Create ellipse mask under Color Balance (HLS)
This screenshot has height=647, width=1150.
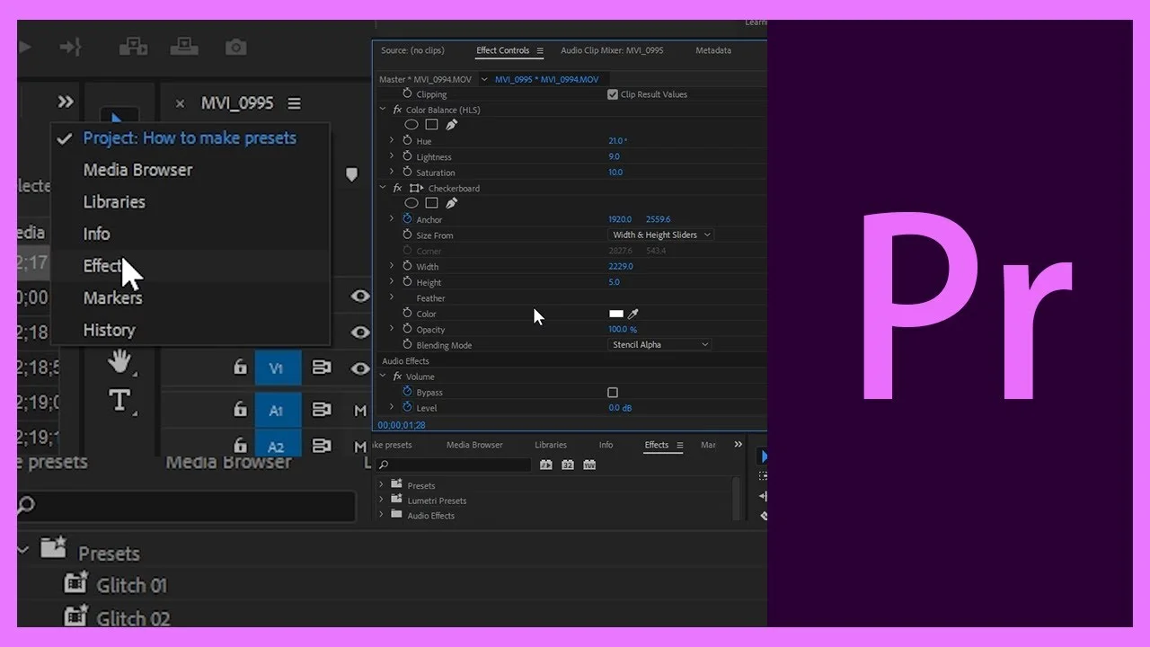click(411, 125)
